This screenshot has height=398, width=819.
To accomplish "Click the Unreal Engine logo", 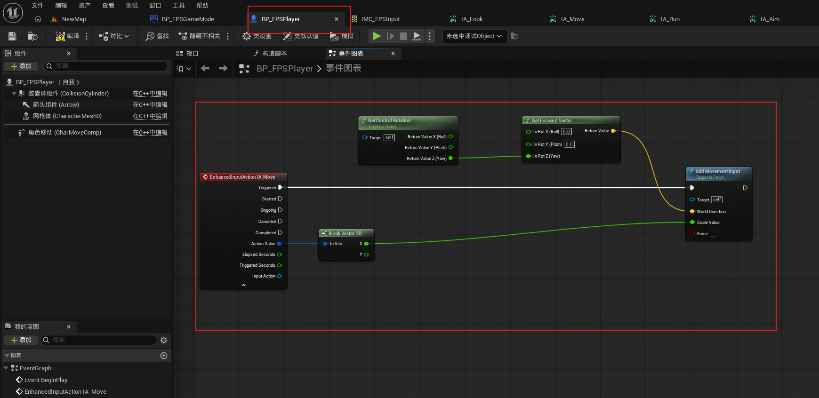I will click(x=13, y=13).
